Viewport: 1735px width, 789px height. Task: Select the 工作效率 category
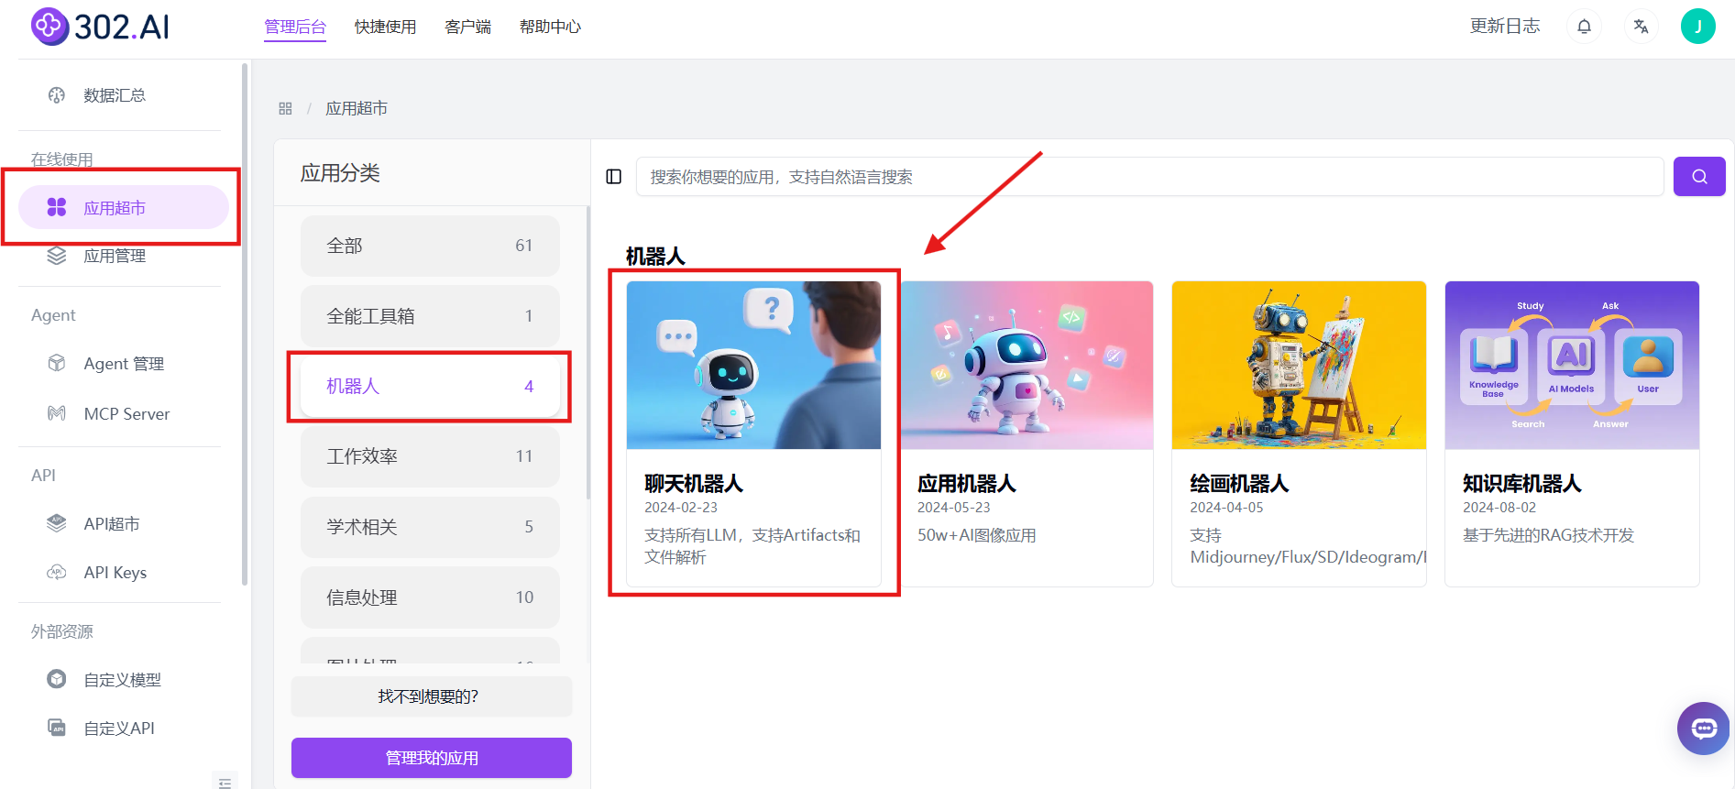pyautogui.click(x=430, y=456)
